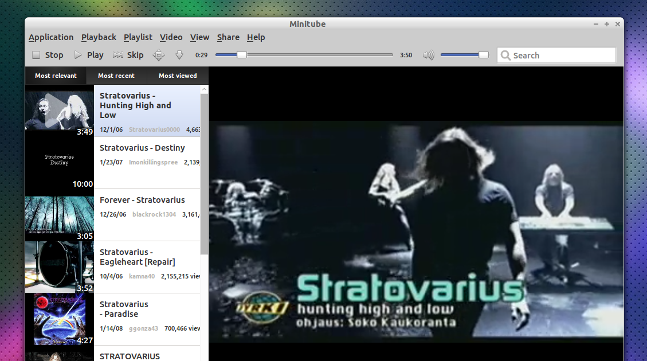Click the date 1/23/07 on Destiny
The width and height of the screenshot is (647, 361).
click(x=111, y=162)
